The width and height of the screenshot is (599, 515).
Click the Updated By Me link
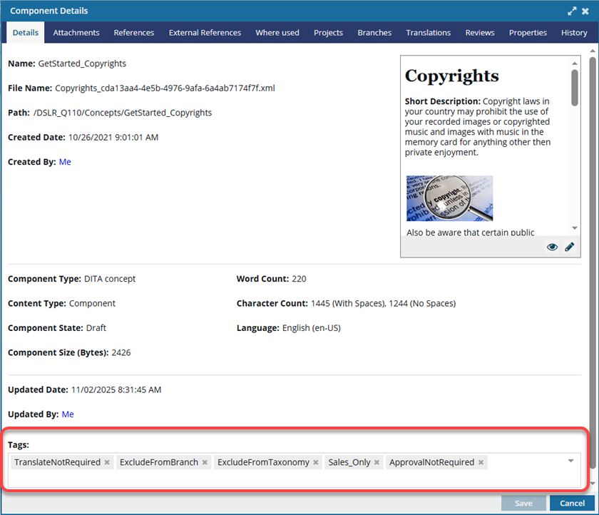click(x=68, y=414)
